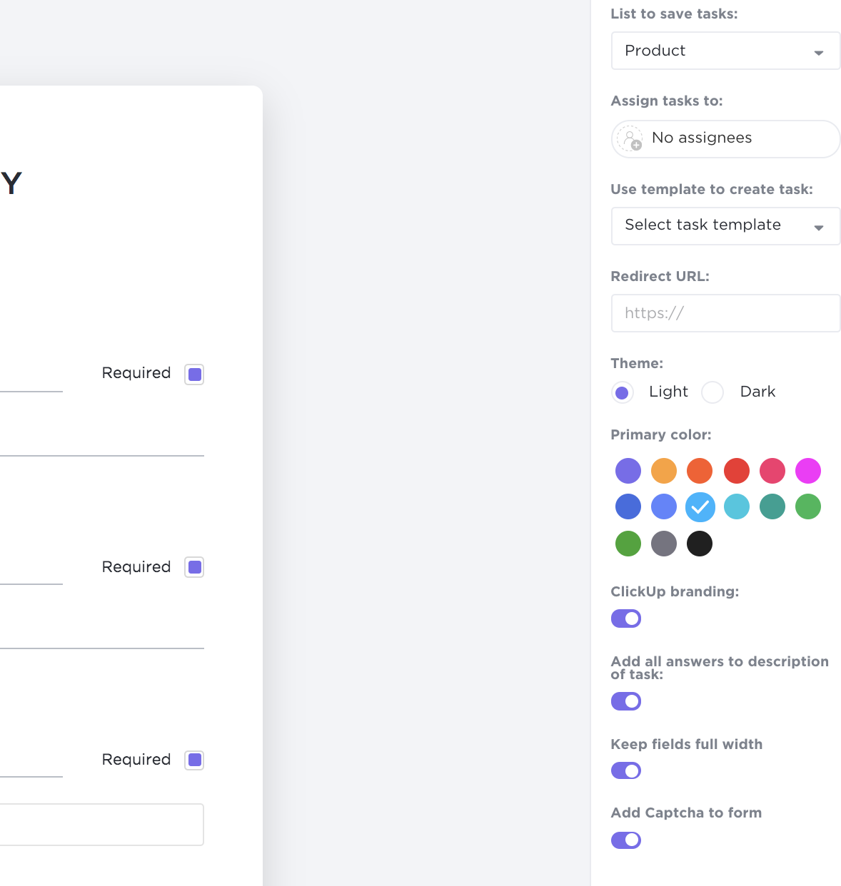This screenshot has width=841, height=886.
Task: Choose the gray primary color swatch
Action: [x=664, y=544]
